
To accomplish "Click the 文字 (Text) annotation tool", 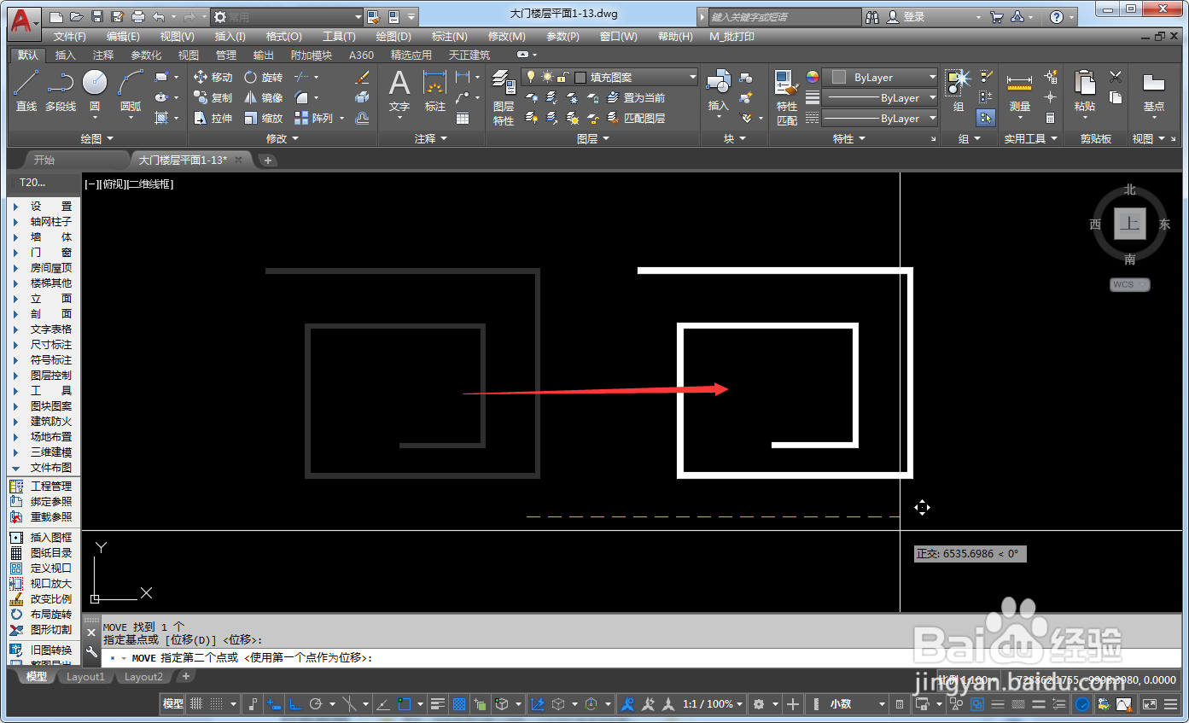I will [x=399, y=90].
